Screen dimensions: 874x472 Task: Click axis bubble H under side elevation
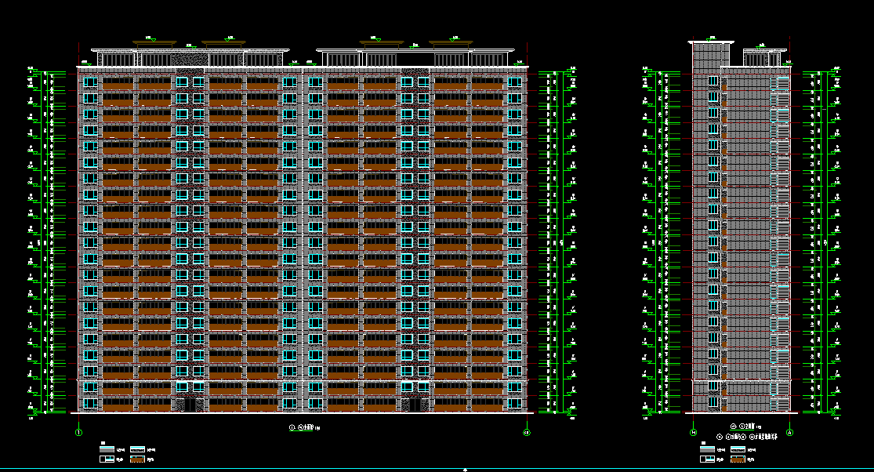coord(693,432)
